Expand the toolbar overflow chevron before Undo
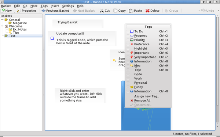The height and width of the screenshot is (137, 220). [x=199, y=11]
